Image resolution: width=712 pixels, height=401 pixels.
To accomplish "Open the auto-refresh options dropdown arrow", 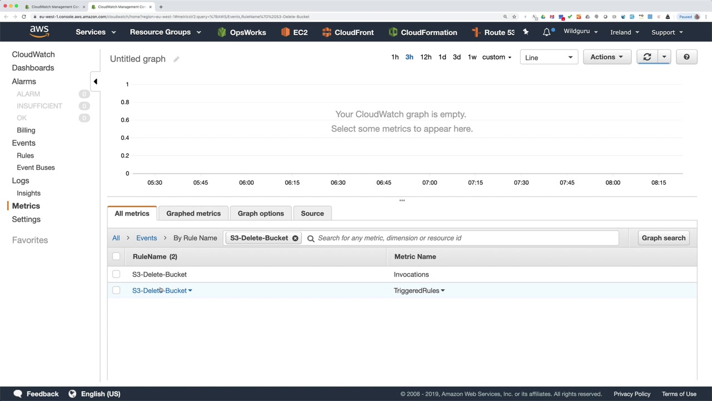I will tap(664, 57).
